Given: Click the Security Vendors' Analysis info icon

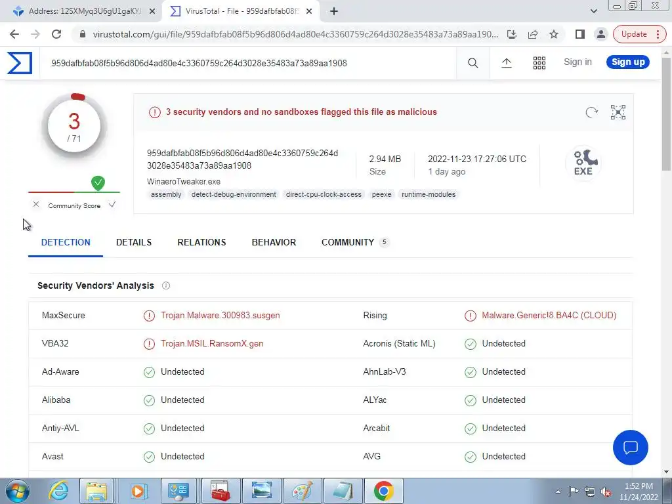Looking at the screenshot, I should pos(166,285).
